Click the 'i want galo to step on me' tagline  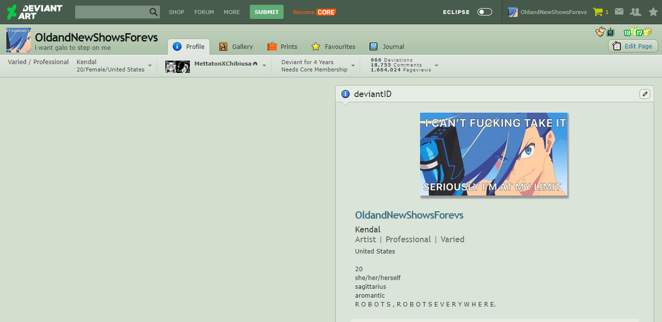click(73, 48)
